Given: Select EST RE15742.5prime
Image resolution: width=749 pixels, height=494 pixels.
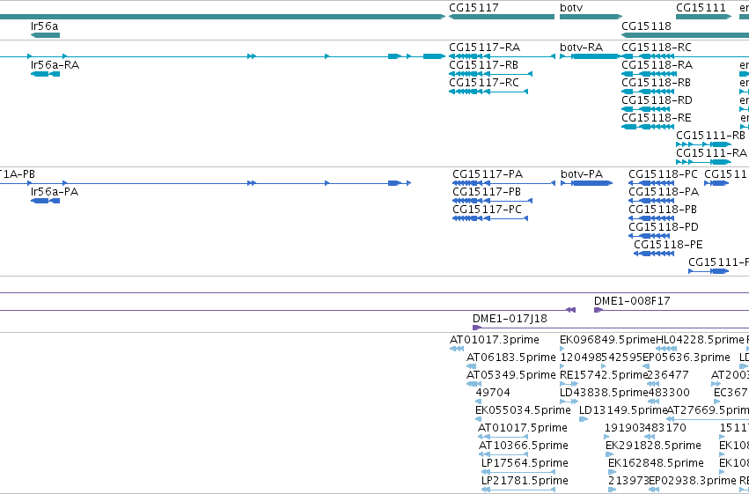Looking at the screenshot, I should tap(604, 375).
